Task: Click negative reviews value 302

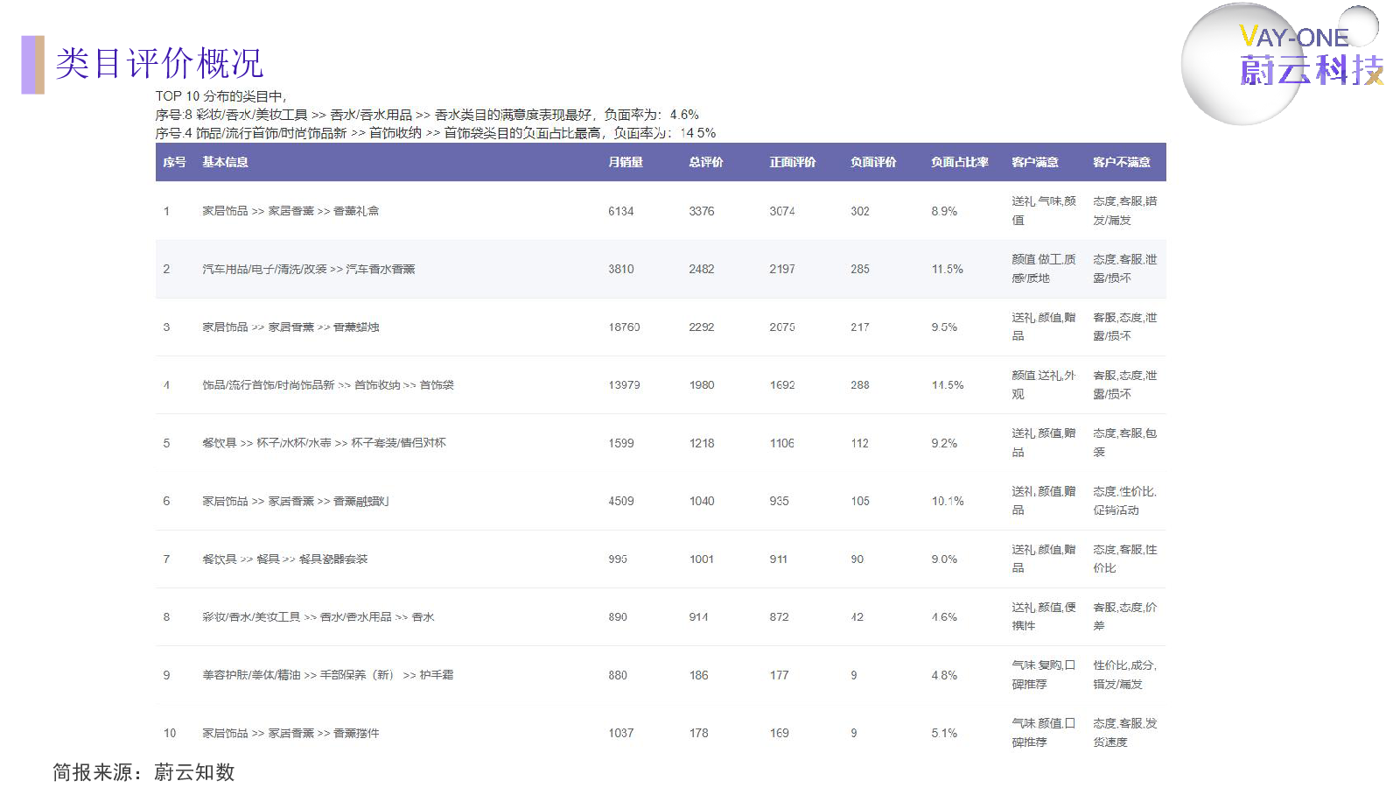Action: [x=860, y=211]
